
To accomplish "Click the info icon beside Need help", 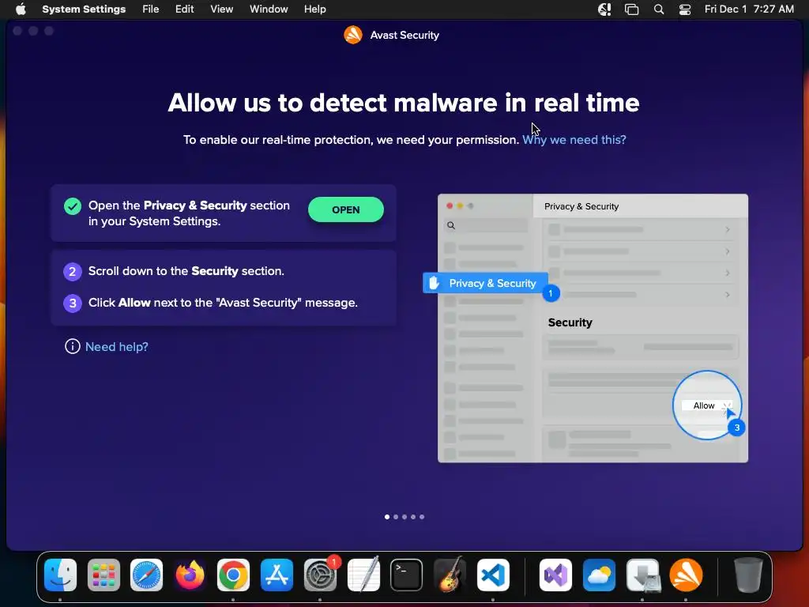I will click(x=72, y=346).
